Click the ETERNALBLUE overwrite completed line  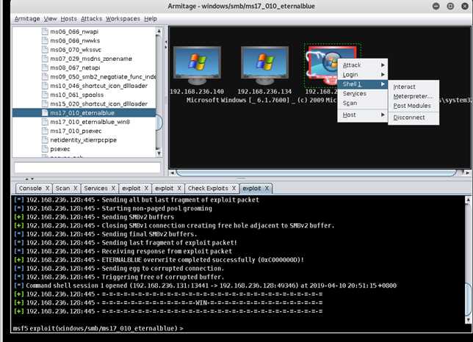coord(159,260)
